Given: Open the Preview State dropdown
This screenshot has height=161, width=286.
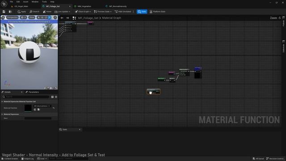Looking at the screenshot, I should click(103, 12).
